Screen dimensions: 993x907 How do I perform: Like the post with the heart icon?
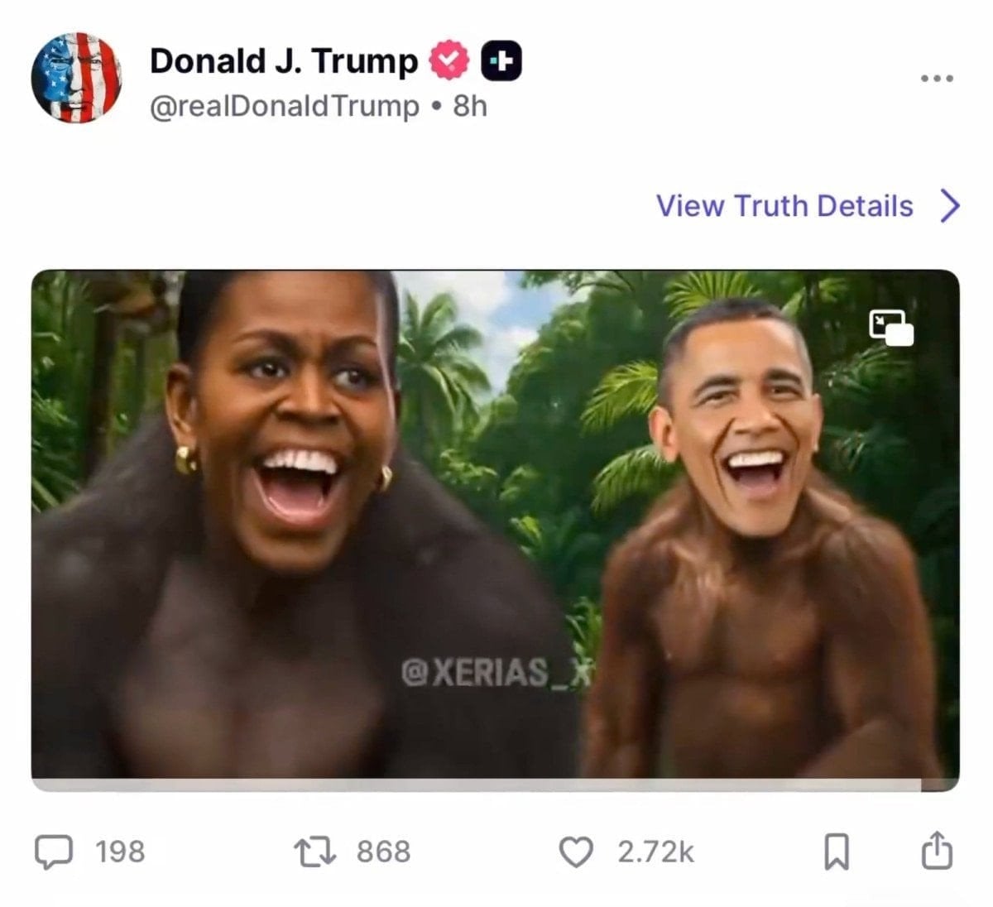click(x=576, y=852)
